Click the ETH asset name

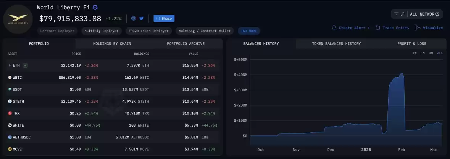click(16, 65)
